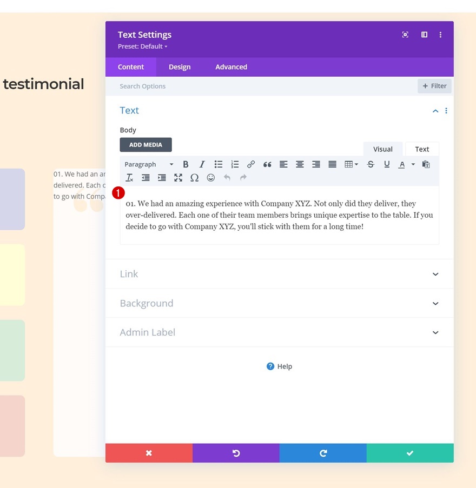Expand the Admin Label section
This screenshot has width=476, height=488.
[x=280, y=332]
